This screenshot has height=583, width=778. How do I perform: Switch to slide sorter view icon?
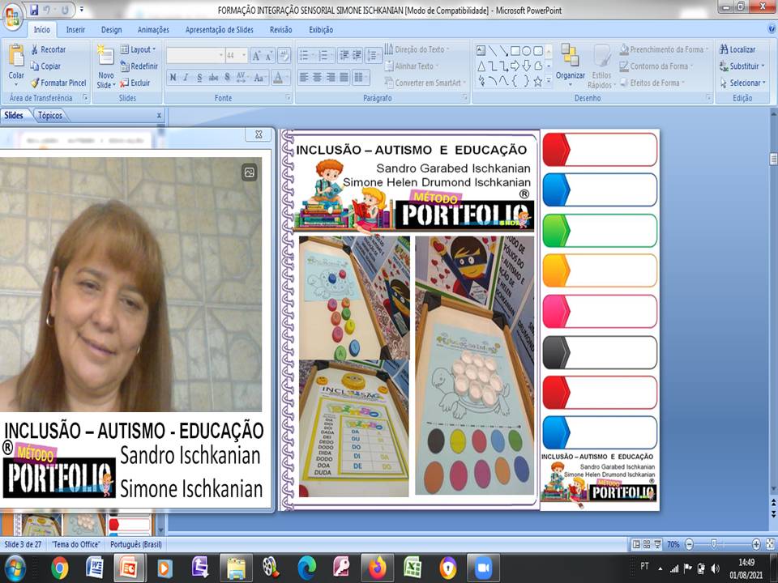click(x=647, y=544)
